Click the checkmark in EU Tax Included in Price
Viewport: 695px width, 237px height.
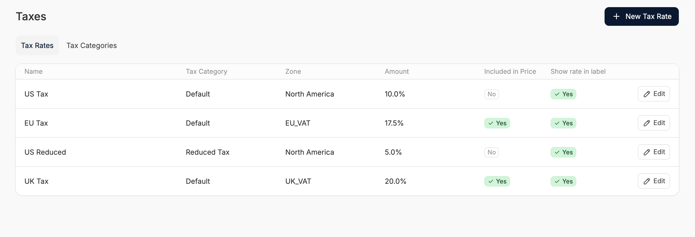491,123
